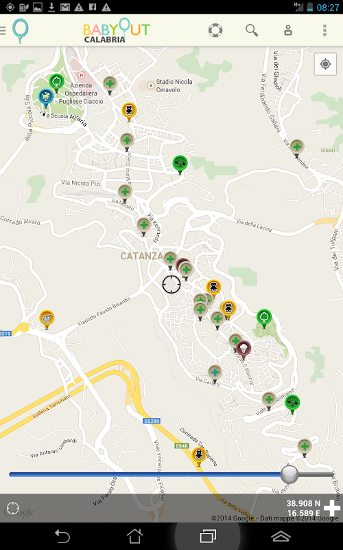Open the search magnifier icon
343x550 pixels.
coord(252,30)
